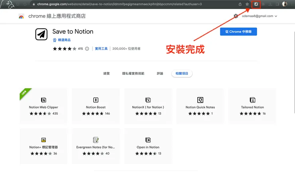The height and width of the screenshot is (174, 295).
Task: Click the featured badge icon
Action: (55, 40)
